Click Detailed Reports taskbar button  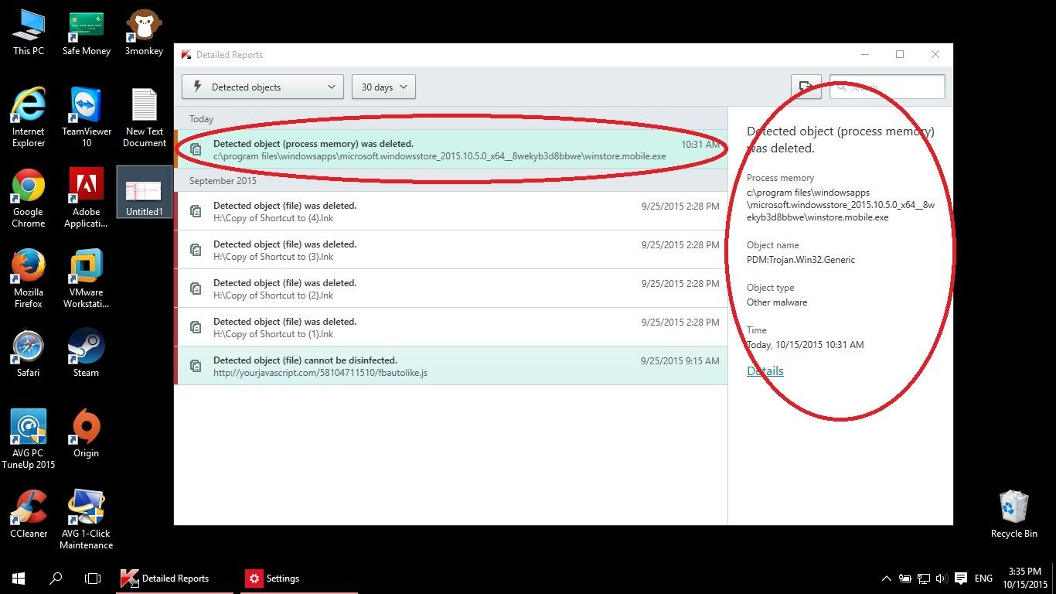click(x=175, y=579)
